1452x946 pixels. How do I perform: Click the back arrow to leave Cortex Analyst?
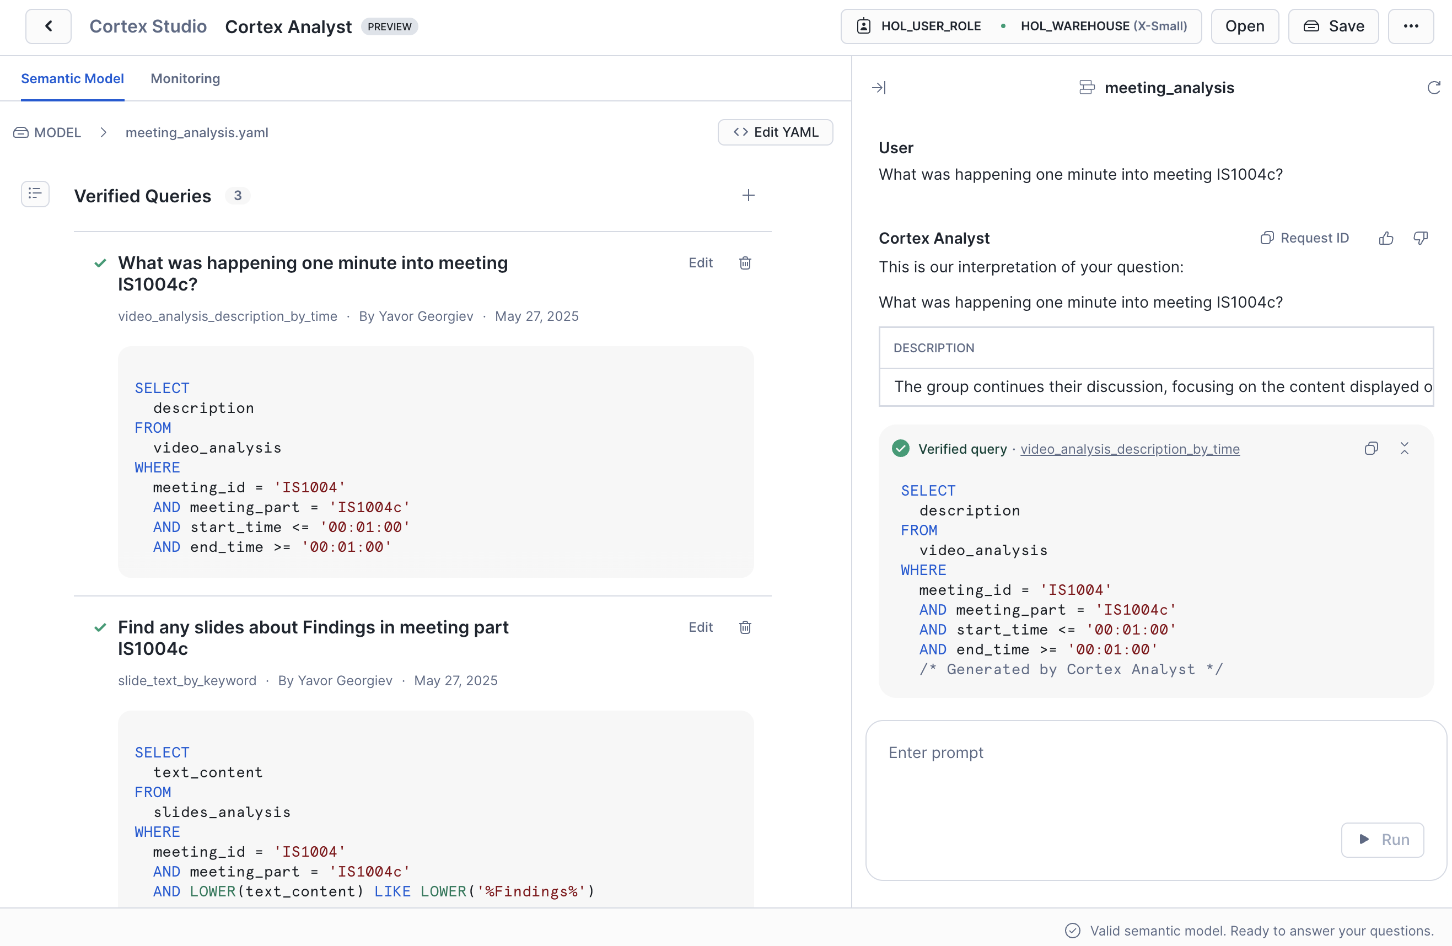click(x=48, y=26)
